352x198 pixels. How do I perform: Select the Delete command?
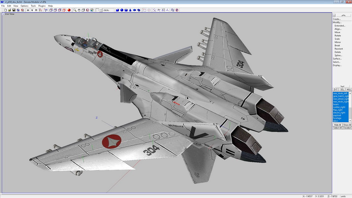pos(337,52)
